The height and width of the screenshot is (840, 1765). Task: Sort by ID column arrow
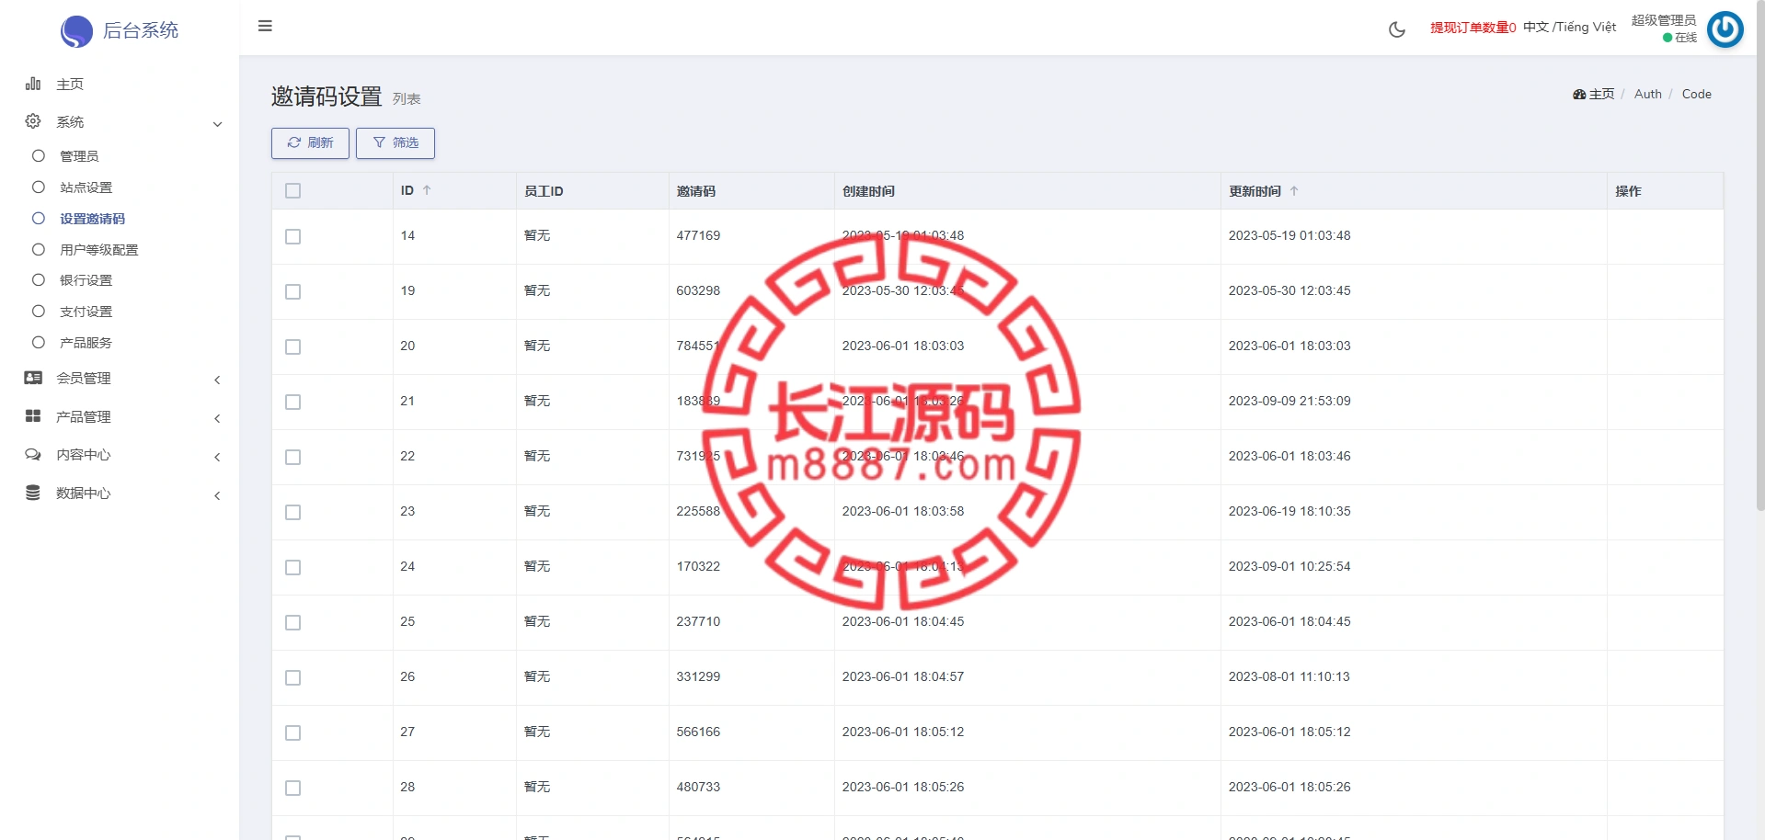[x=427, y=190]
